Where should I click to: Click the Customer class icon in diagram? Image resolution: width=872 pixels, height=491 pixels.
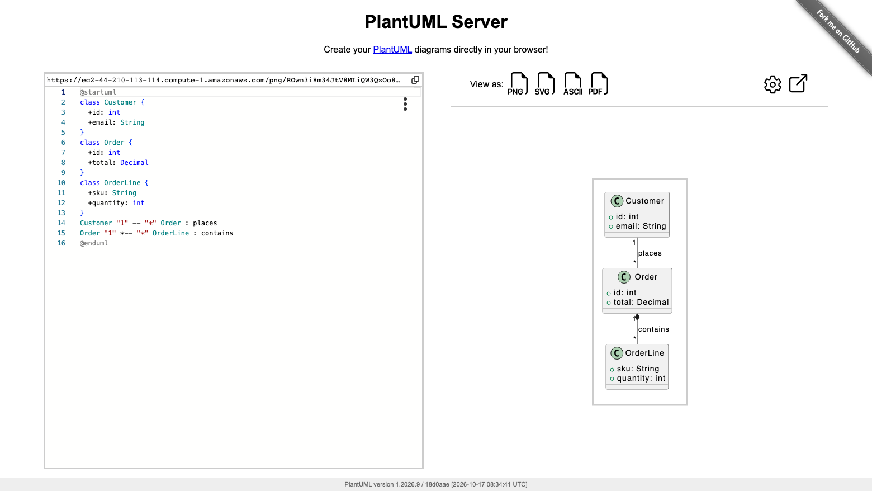click(x=617, y=201)
